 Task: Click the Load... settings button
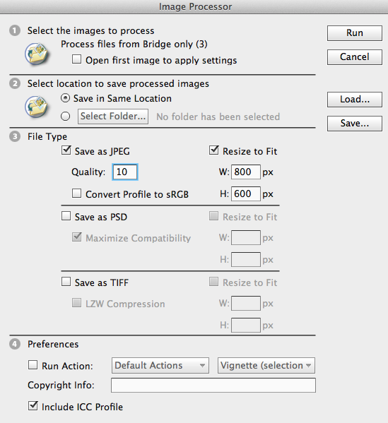[x=355, y=100]
